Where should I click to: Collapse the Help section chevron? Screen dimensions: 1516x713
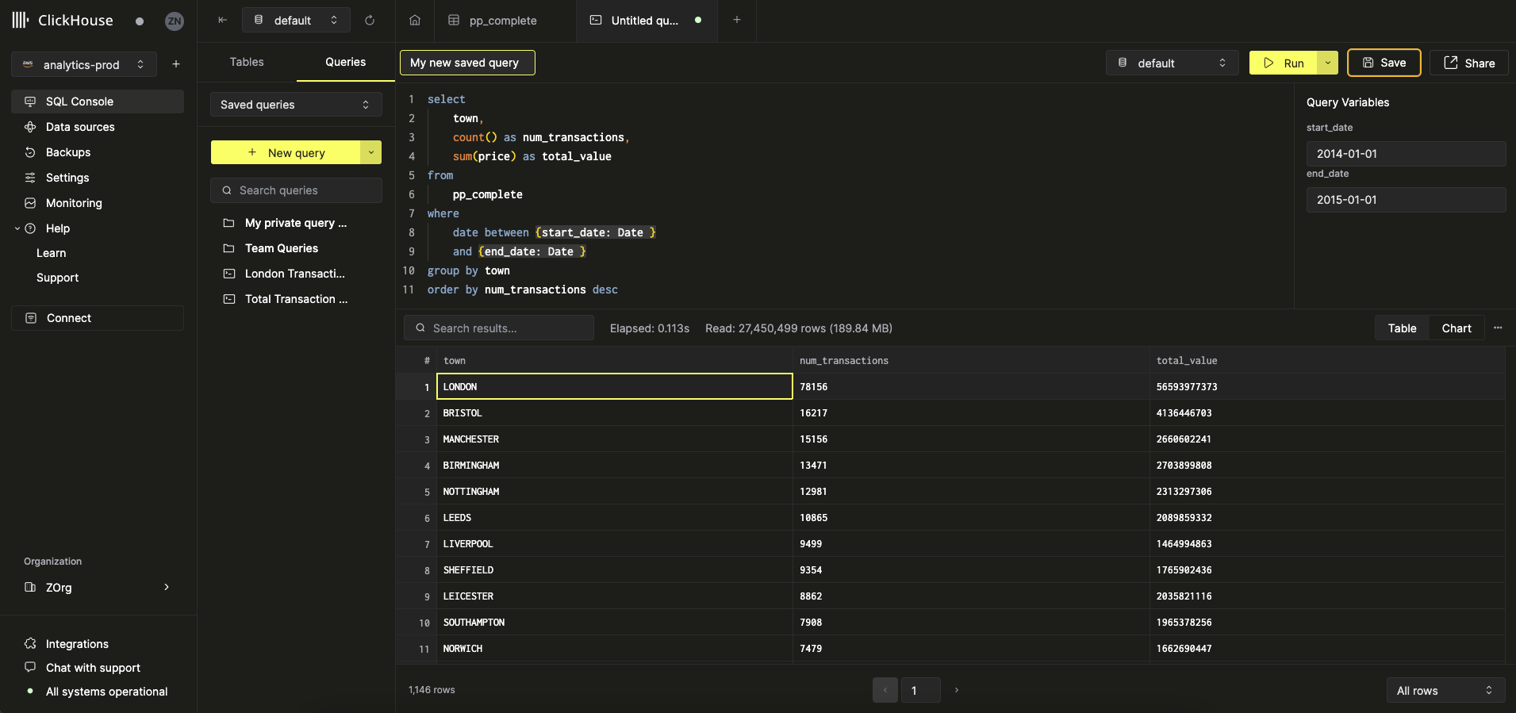(x=17, y=228)
